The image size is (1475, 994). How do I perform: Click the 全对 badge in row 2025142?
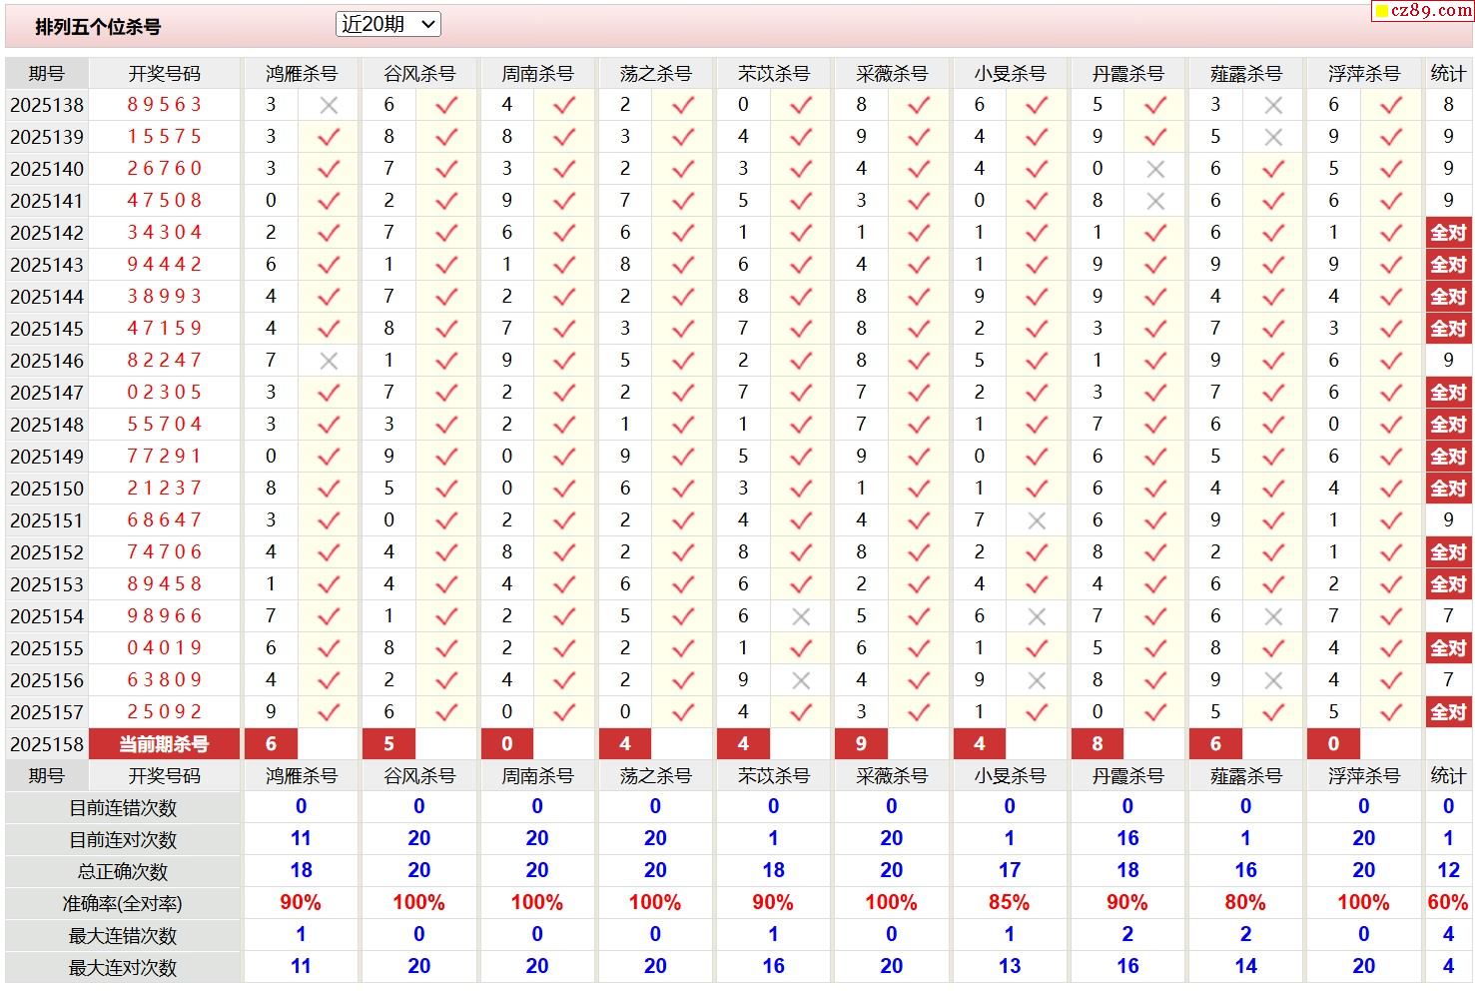click(1448, 233)
